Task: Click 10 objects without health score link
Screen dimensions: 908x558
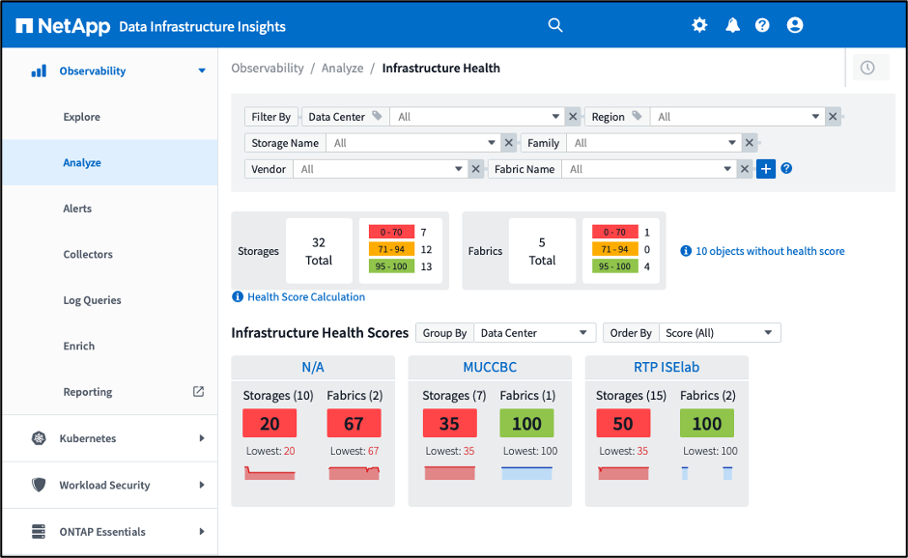Action: 769,251
